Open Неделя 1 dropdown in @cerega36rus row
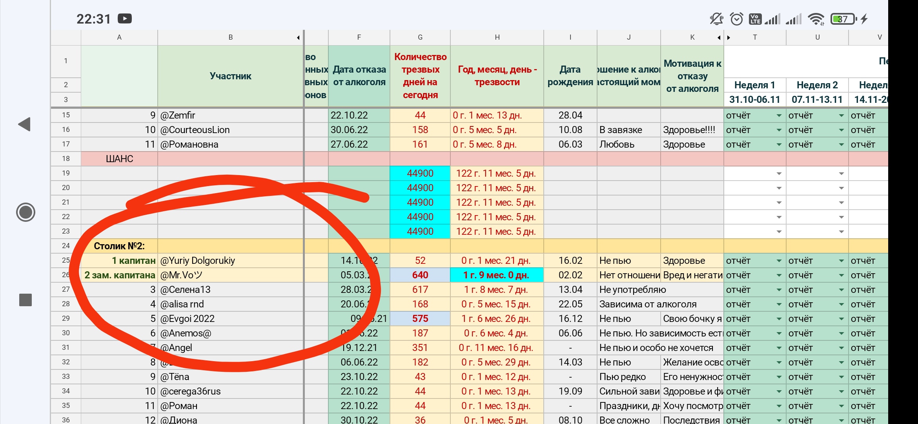 pyautogui.click(x=779, y=392)
